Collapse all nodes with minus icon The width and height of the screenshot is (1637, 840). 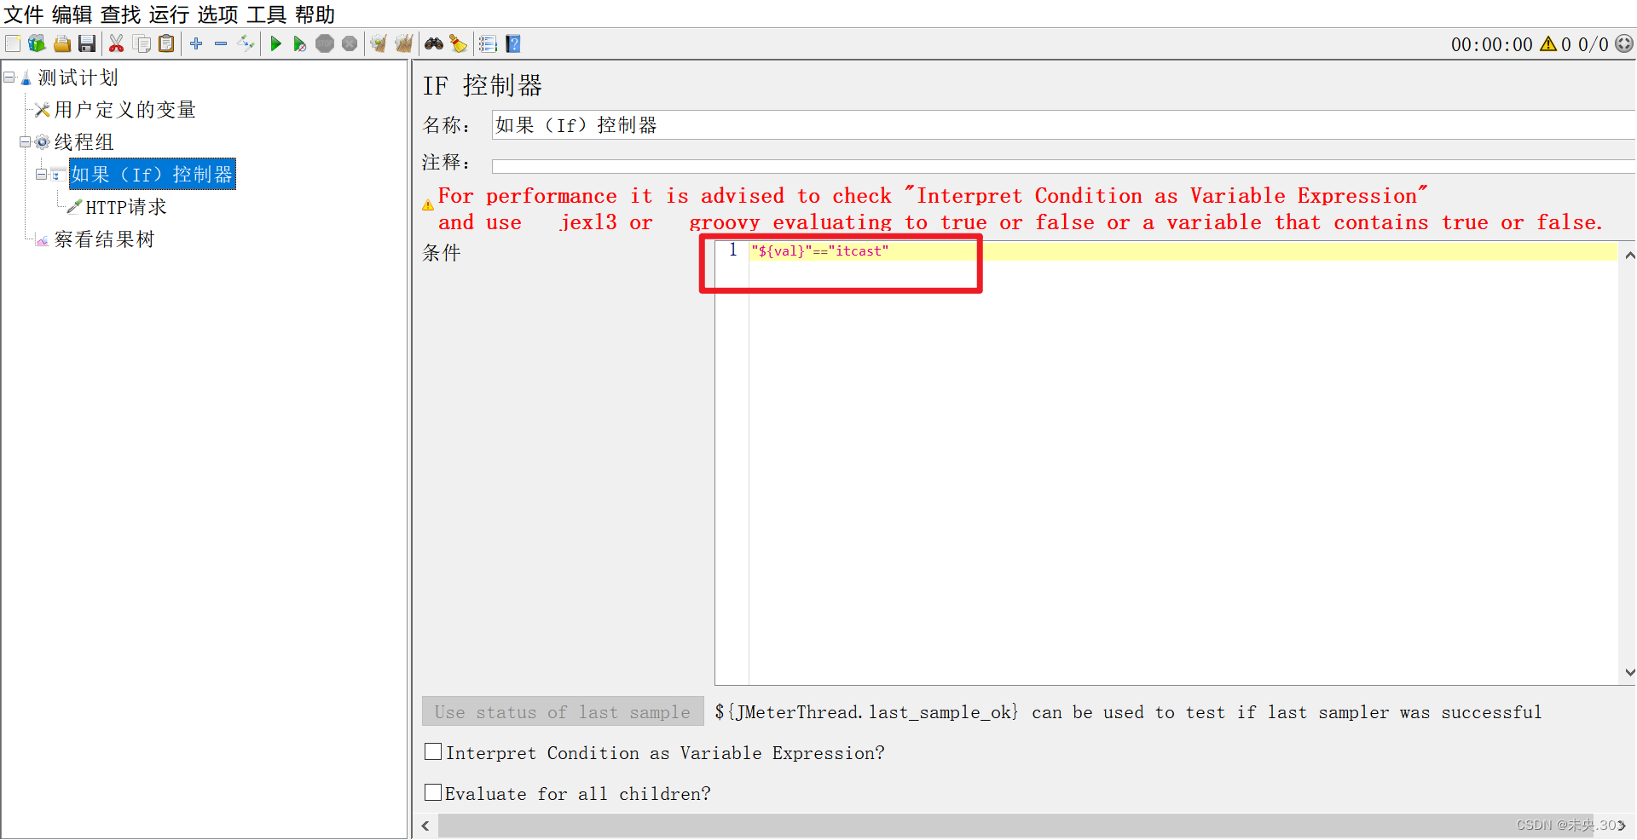tap(221, 43)
